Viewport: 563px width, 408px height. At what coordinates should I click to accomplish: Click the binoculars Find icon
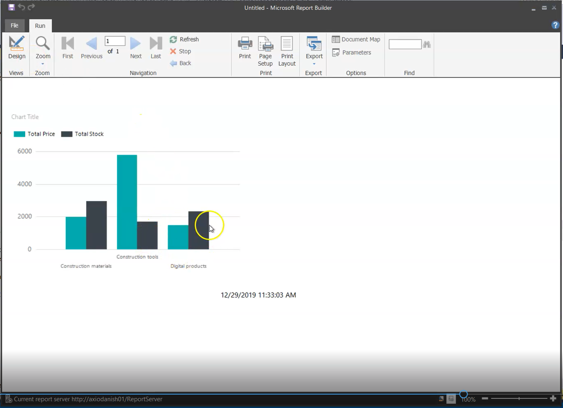[x=427, y=44]
